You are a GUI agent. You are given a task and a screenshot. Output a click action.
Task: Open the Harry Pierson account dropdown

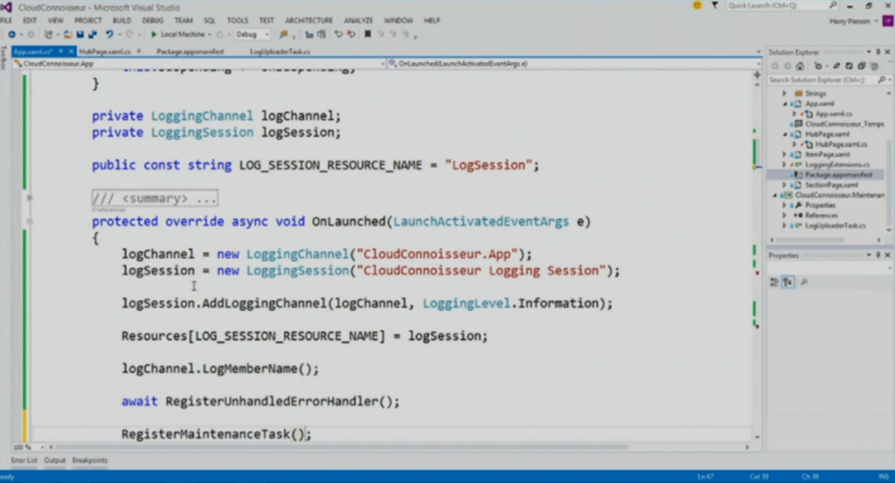[876, 22]
